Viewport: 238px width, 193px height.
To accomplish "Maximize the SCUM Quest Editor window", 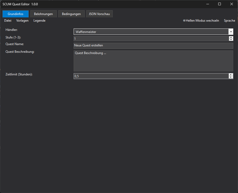I will pos(220,4).
